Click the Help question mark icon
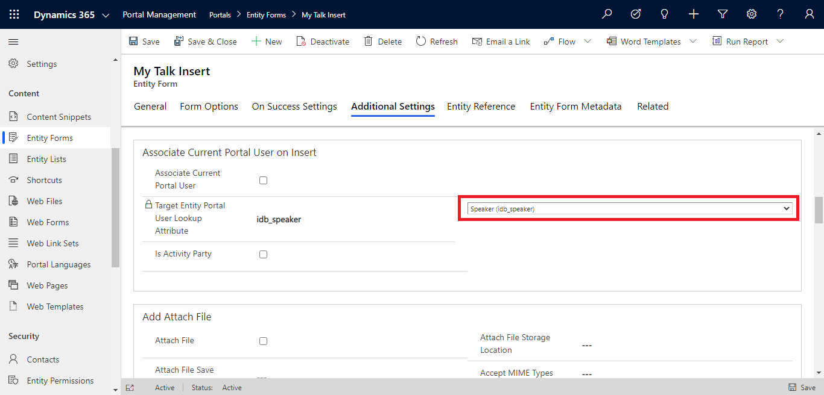 point(780,14)
